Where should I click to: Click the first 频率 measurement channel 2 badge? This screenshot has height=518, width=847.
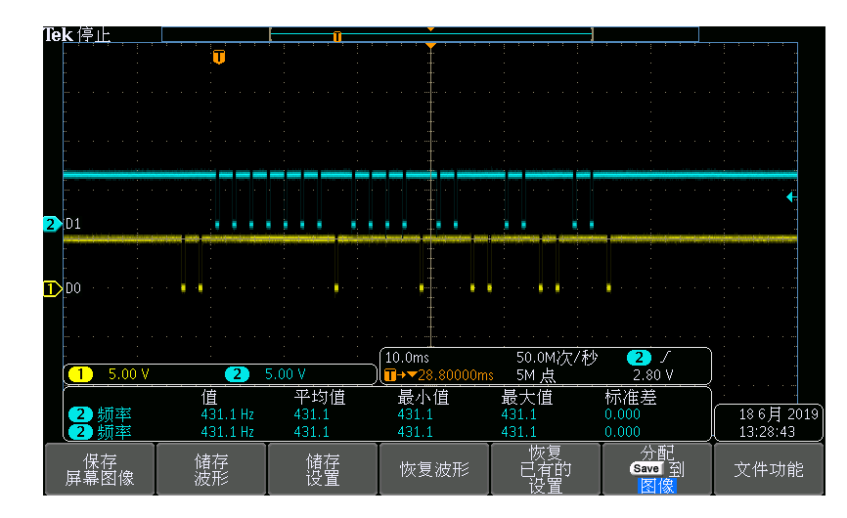tap(80, 414)
